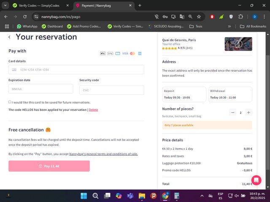Open Copilot on the taskbar
The image size is (270, 202).
[x=119, y=196]
